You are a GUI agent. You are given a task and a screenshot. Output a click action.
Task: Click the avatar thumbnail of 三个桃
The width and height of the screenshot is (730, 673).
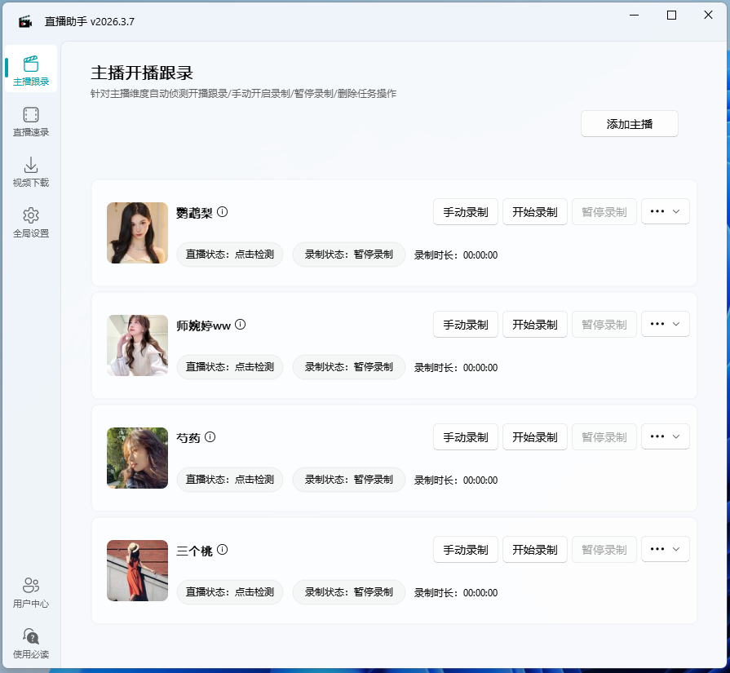pyautogui.click(x=136, y=570)
